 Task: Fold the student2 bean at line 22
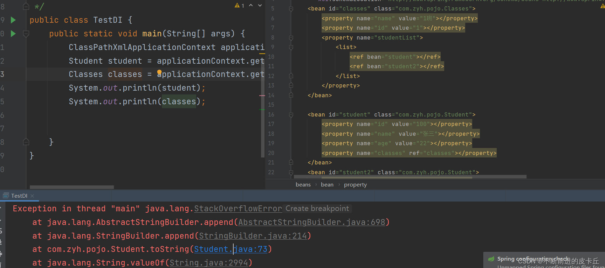click(x=291, y=172)
